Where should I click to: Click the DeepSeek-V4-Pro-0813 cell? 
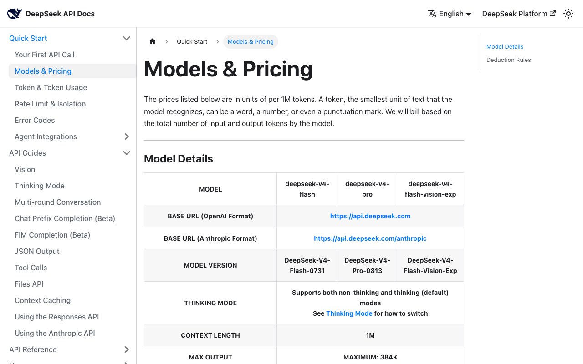(x=367, y=265)
